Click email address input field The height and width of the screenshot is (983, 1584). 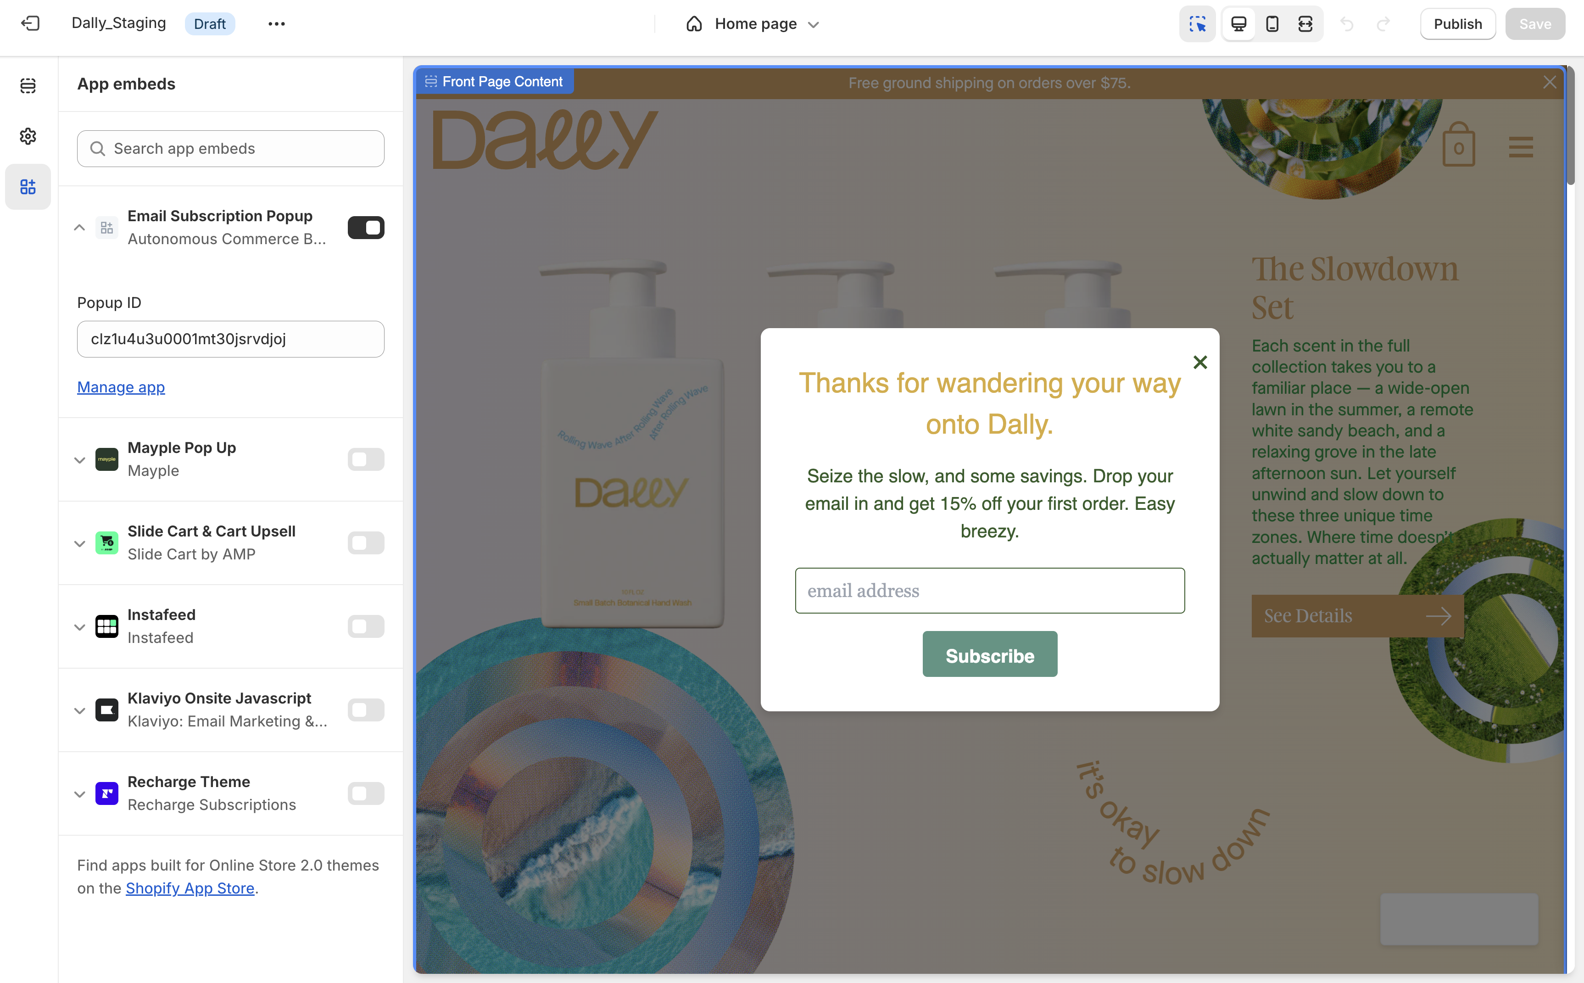coord(991,590)
